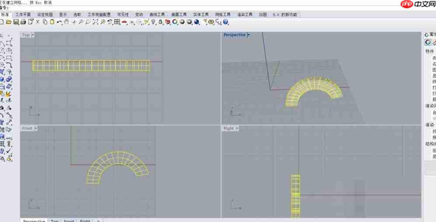Open the Perspective viewport dropdown arrow

pyautogui.click(x=249, y=35)
